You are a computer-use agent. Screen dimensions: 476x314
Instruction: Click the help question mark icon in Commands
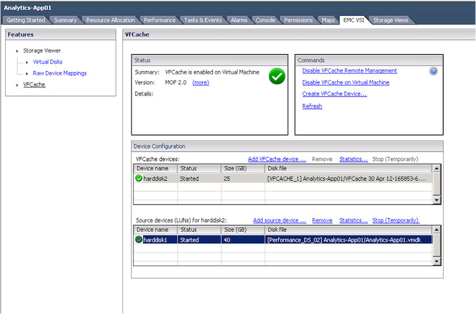click(x=433, y=71)
